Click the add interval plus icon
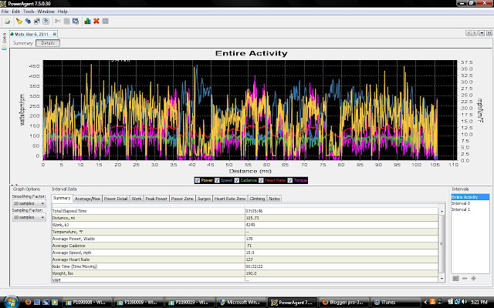Viewport: 494px width, 308px height. [472, 278]
